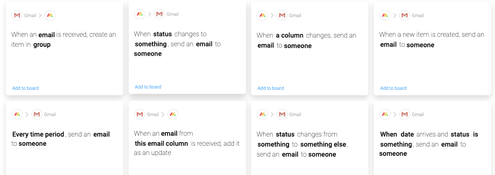495x175 pixels.
Task: Click monday logo on email-received group card
Action: click(50, 15)
